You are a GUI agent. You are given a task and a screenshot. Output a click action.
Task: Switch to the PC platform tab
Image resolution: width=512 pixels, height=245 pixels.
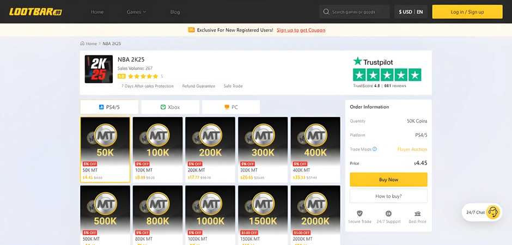231,107
